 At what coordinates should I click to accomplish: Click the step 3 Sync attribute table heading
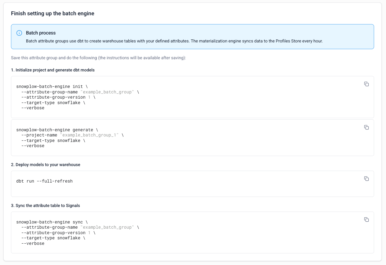46,205
